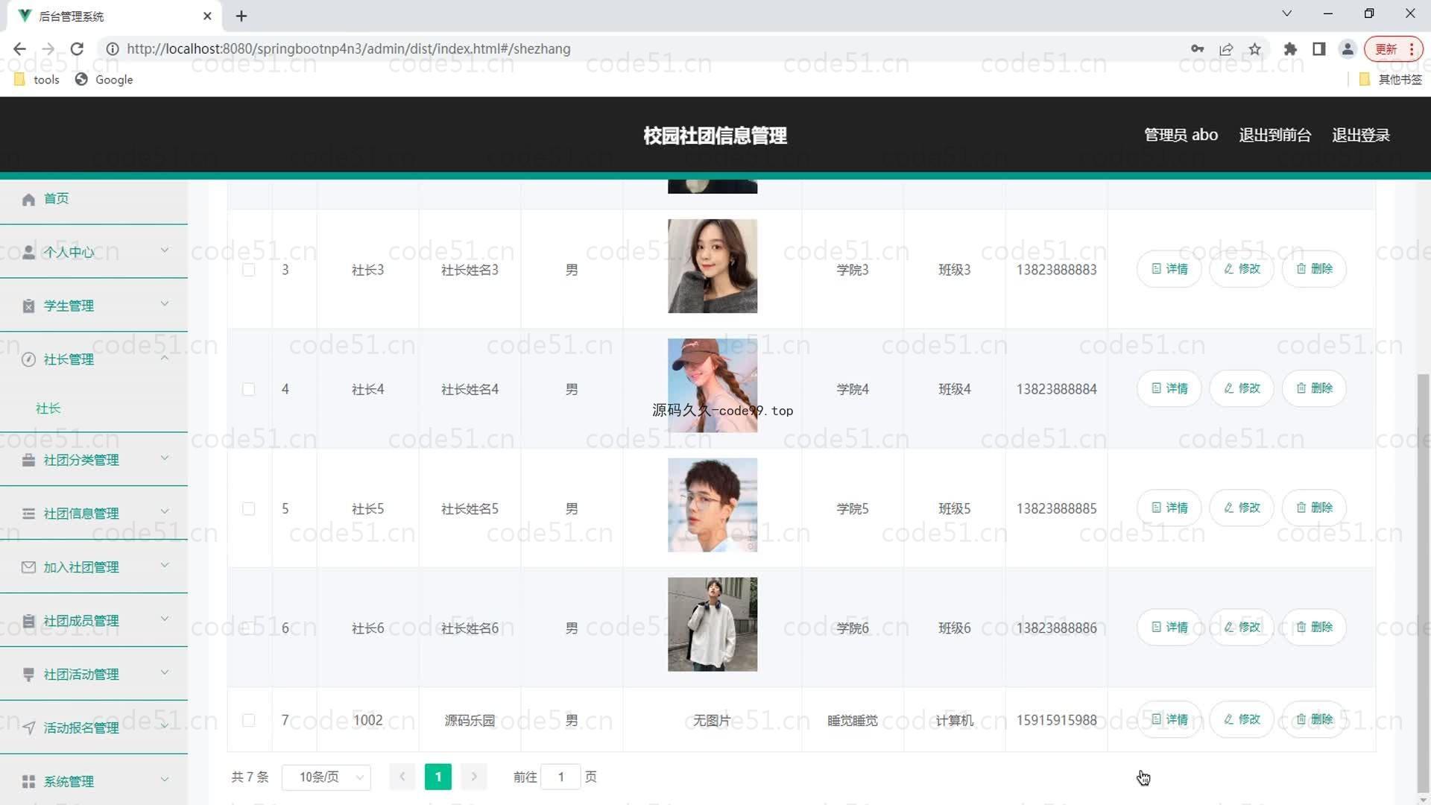Open the tools bookmark folder

[x=20, y=79]
